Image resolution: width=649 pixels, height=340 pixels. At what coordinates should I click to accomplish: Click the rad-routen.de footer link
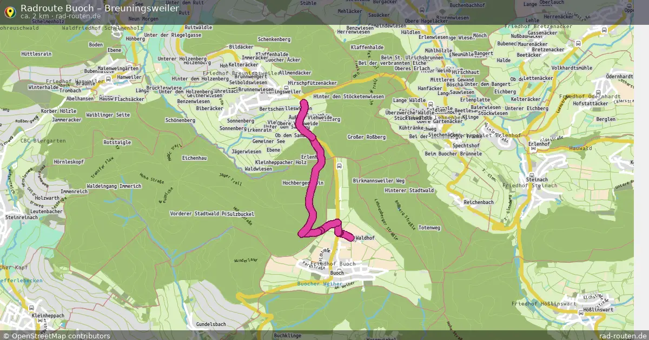pyautogui.click(x=622, y=336)
